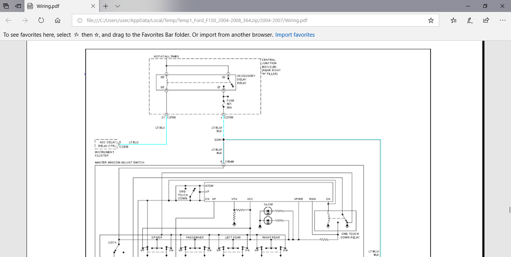Add this page to favorites with star
Viewport: 511px width, 257px height.
(x=431, y=21)
